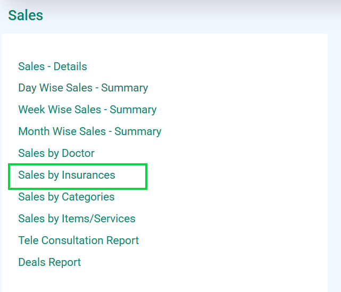This screenshot has width=341, height=292.
Task: Open Sales by Categories report
Action: 66,197
